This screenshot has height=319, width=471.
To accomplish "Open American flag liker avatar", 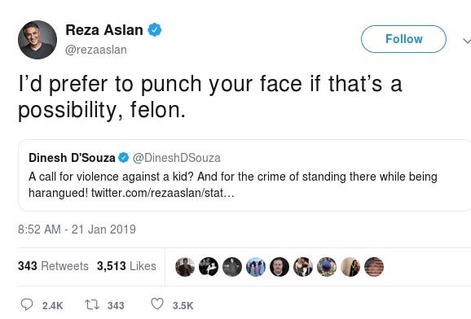I will point(374,266).
